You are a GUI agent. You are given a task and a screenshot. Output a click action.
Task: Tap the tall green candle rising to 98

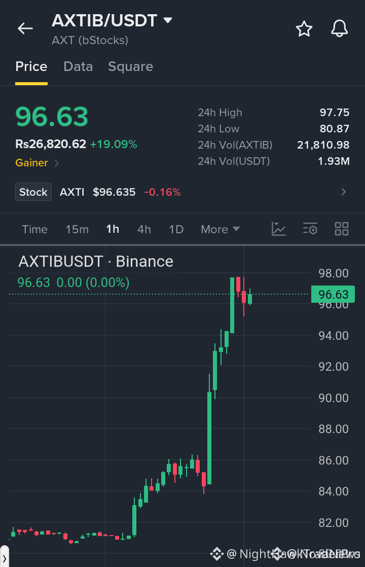point(232,305)
